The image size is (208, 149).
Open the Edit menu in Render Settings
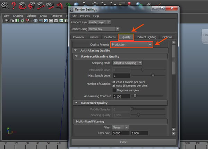[74, 16]
